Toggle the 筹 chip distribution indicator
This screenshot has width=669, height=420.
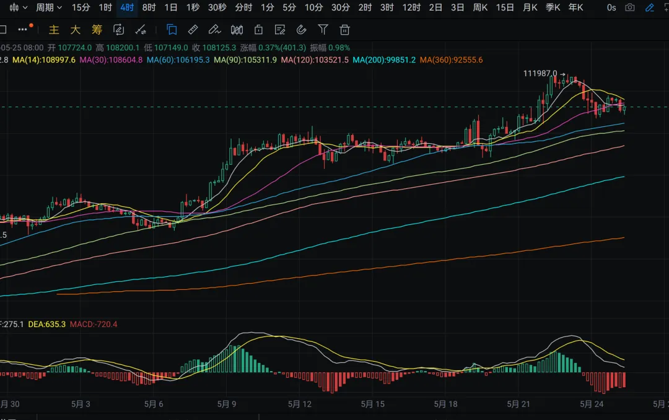(x=97, y=30)
